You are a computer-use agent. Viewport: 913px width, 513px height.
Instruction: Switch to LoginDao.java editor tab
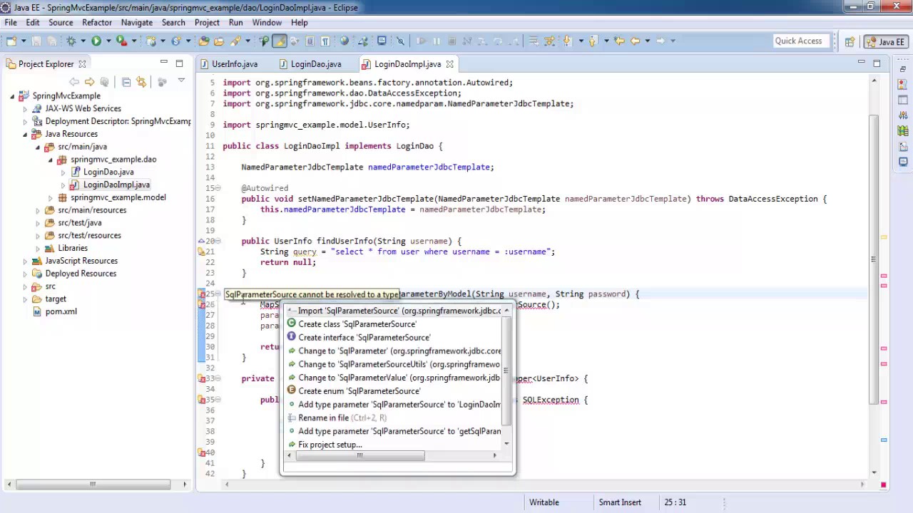tap(315, 64)
